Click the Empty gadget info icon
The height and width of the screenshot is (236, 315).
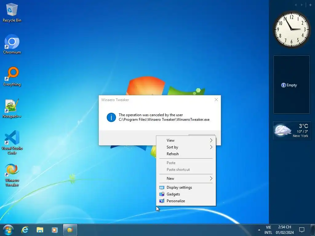[283, 85]
